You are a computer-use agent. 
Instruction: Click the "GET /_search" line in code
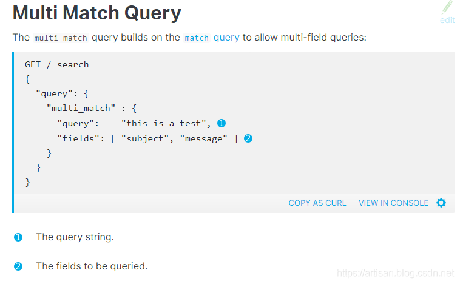pos(57,64)
